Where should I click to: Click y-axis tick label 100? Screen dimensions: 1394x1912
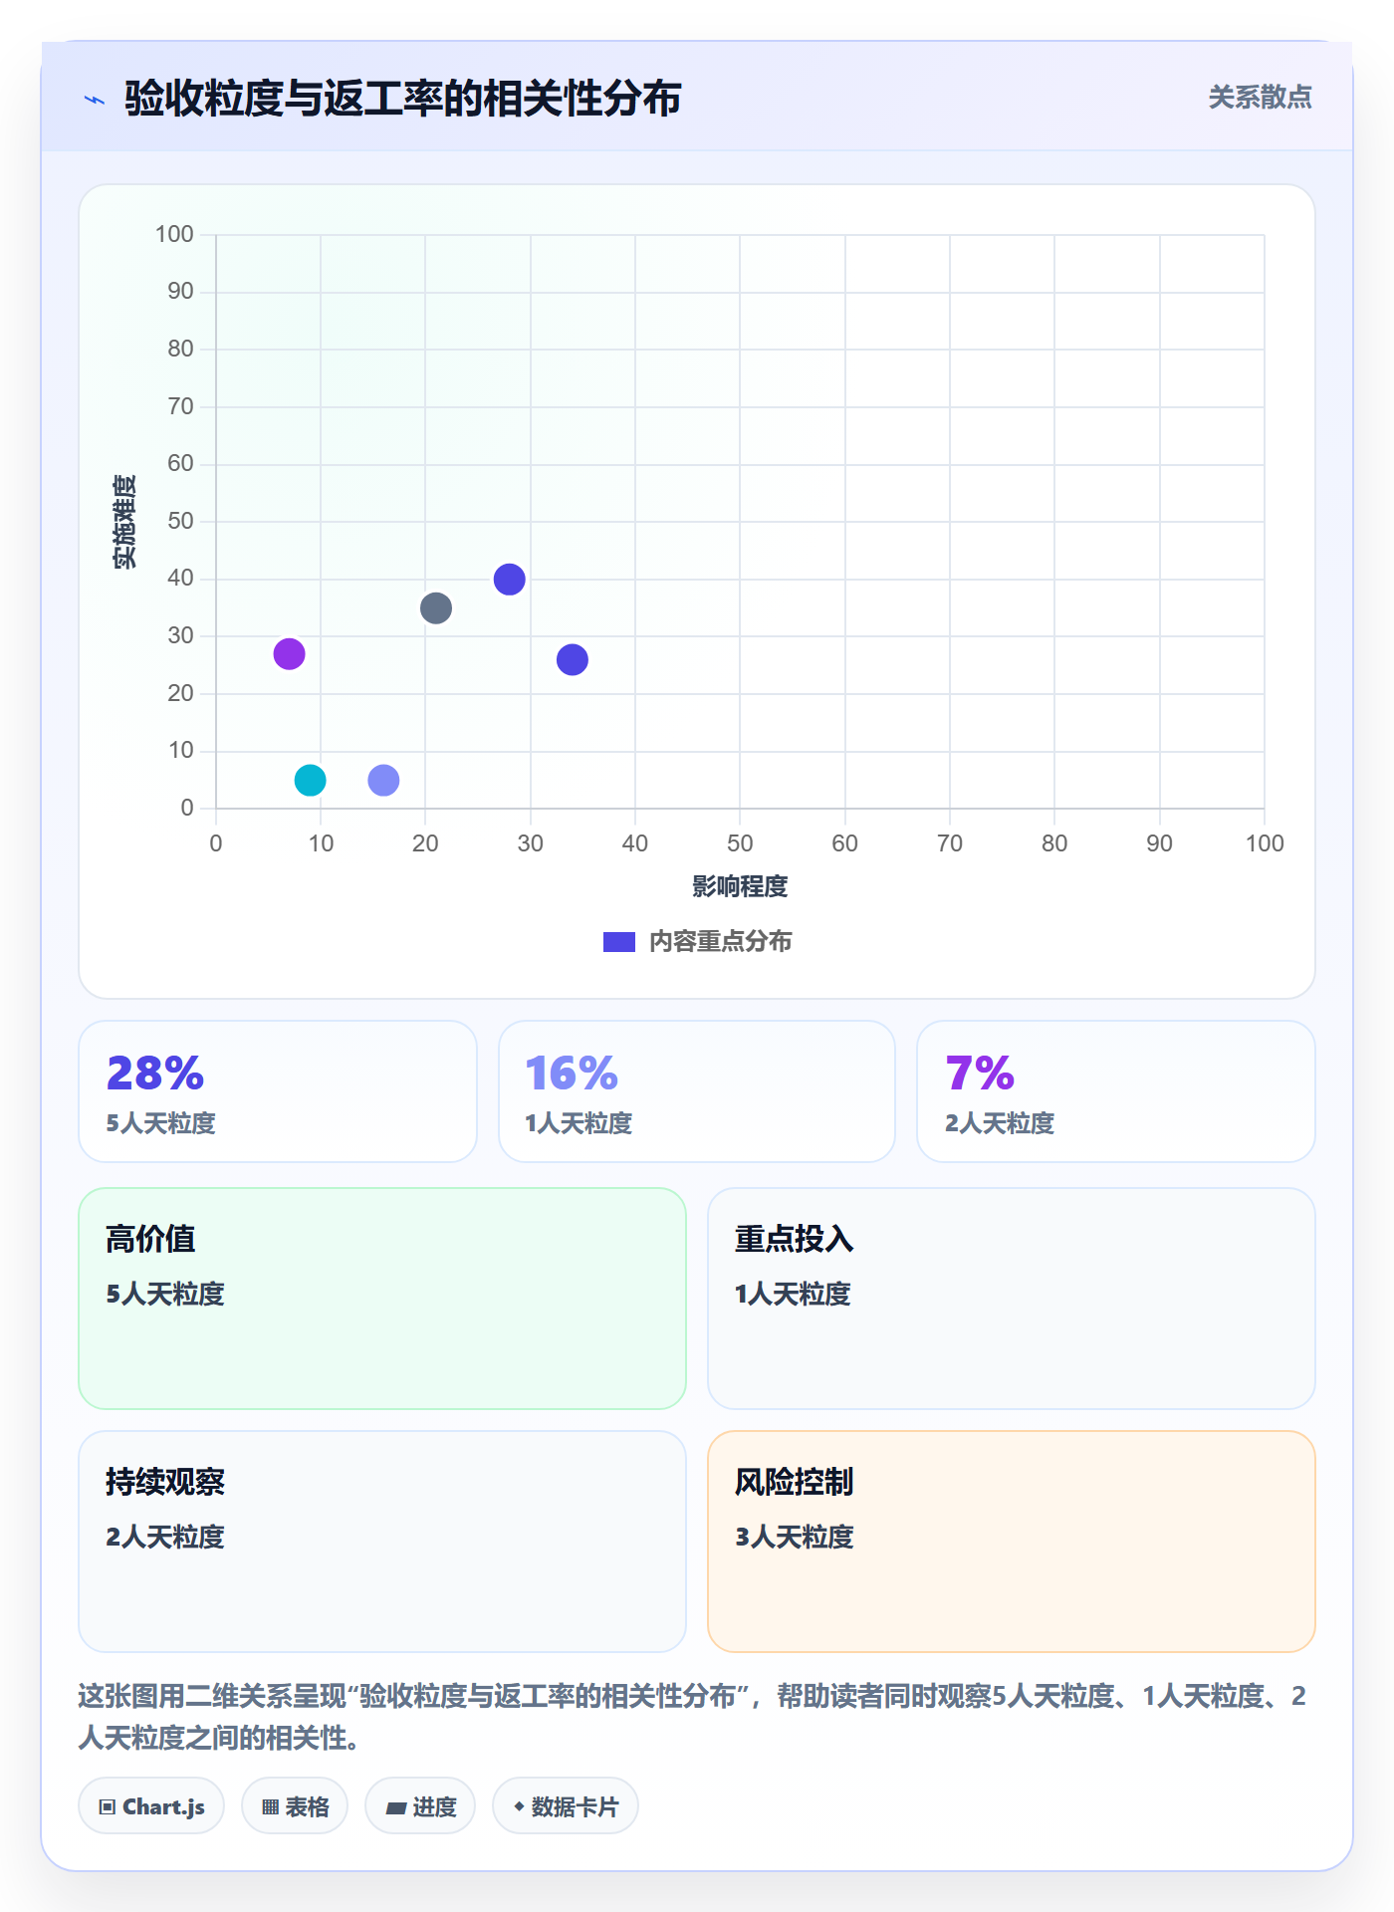174,234
